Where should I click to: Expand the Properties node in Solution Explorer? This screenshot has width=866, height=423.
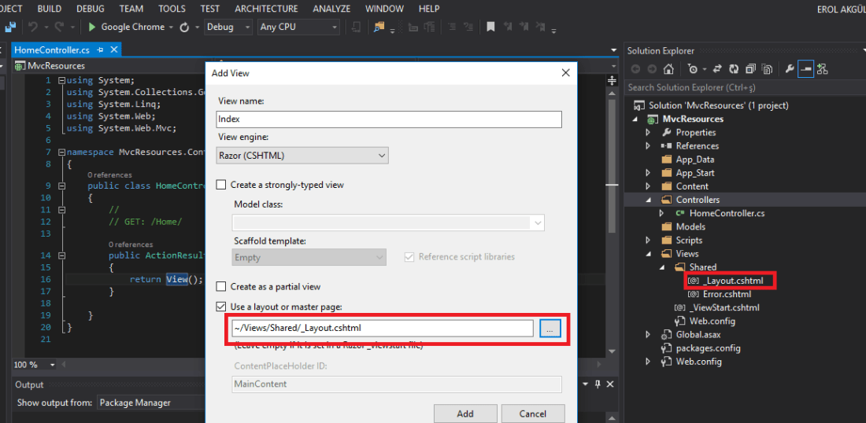(x=648, y=132)
